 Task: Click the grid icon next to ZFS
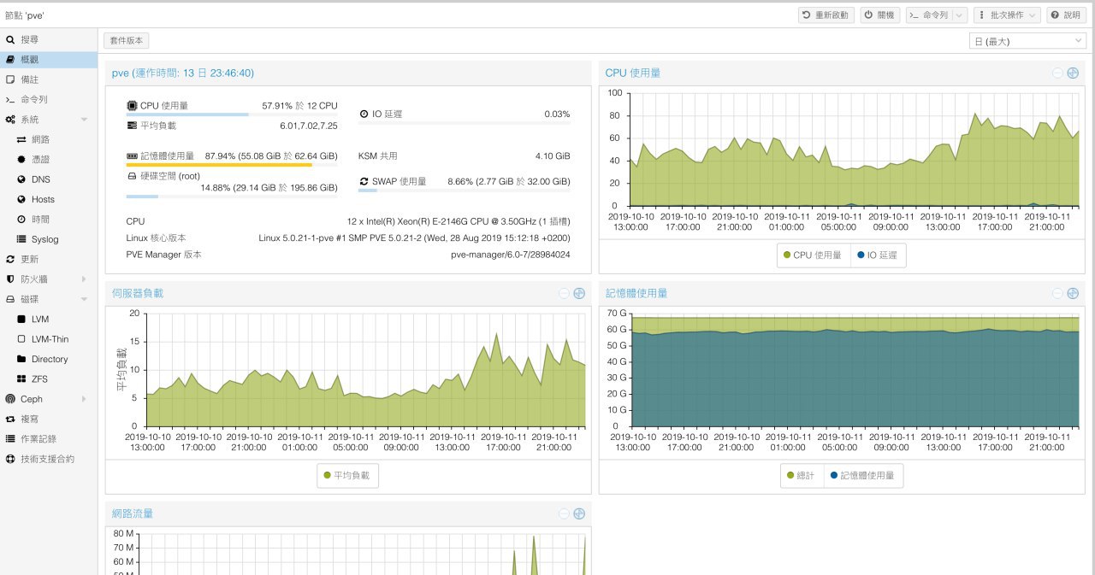[21, 378]
